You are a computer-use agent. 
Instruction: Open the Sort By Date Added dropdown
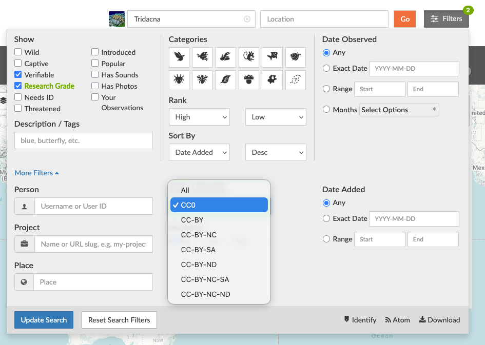(x=199, y=152)
